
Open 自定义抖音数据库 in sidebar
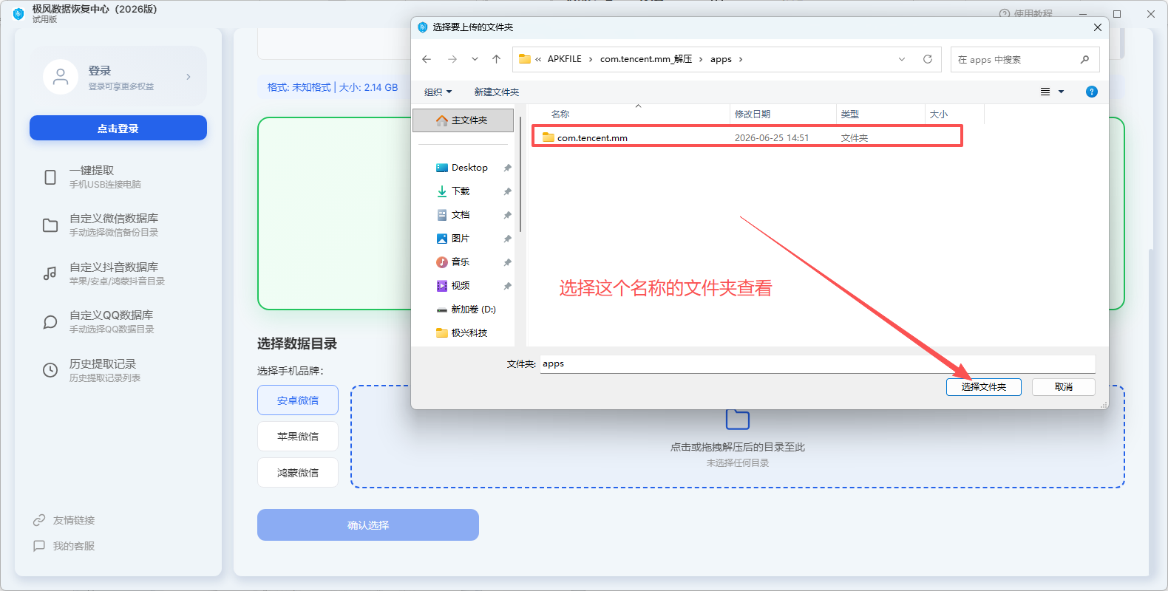(x=118, y=274)
